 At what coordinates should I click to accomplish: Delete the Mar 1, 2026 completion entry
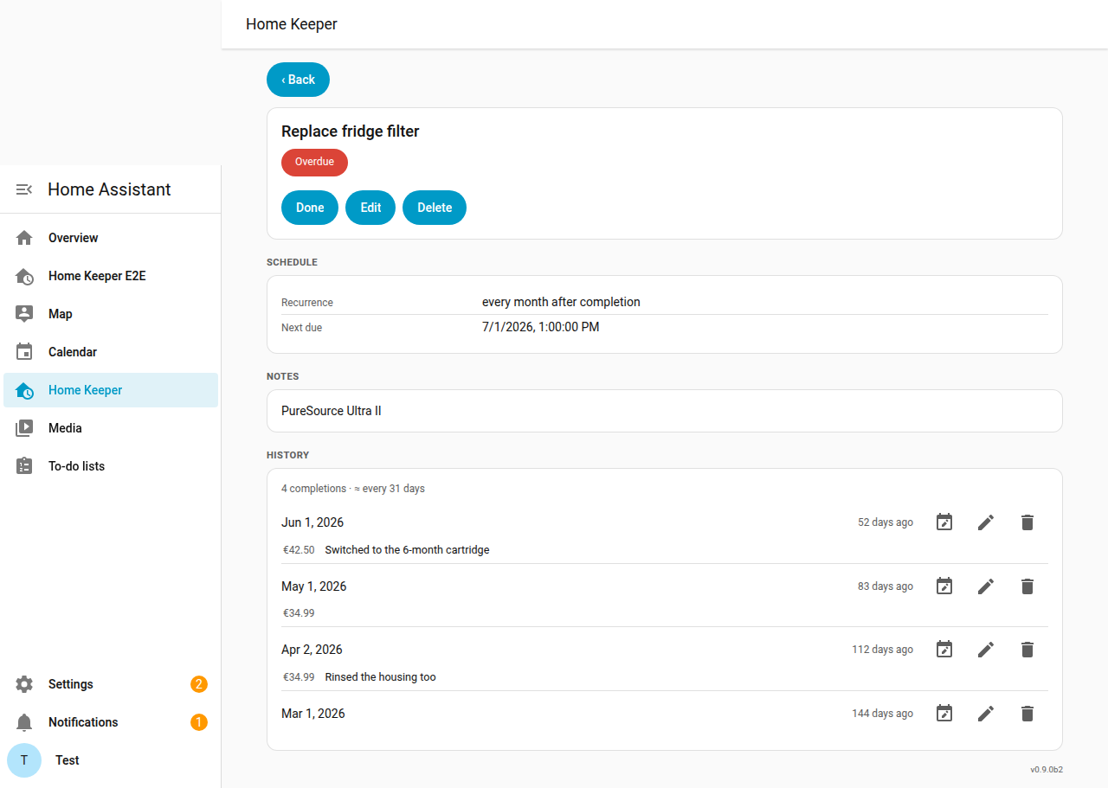coord(1027,714)
